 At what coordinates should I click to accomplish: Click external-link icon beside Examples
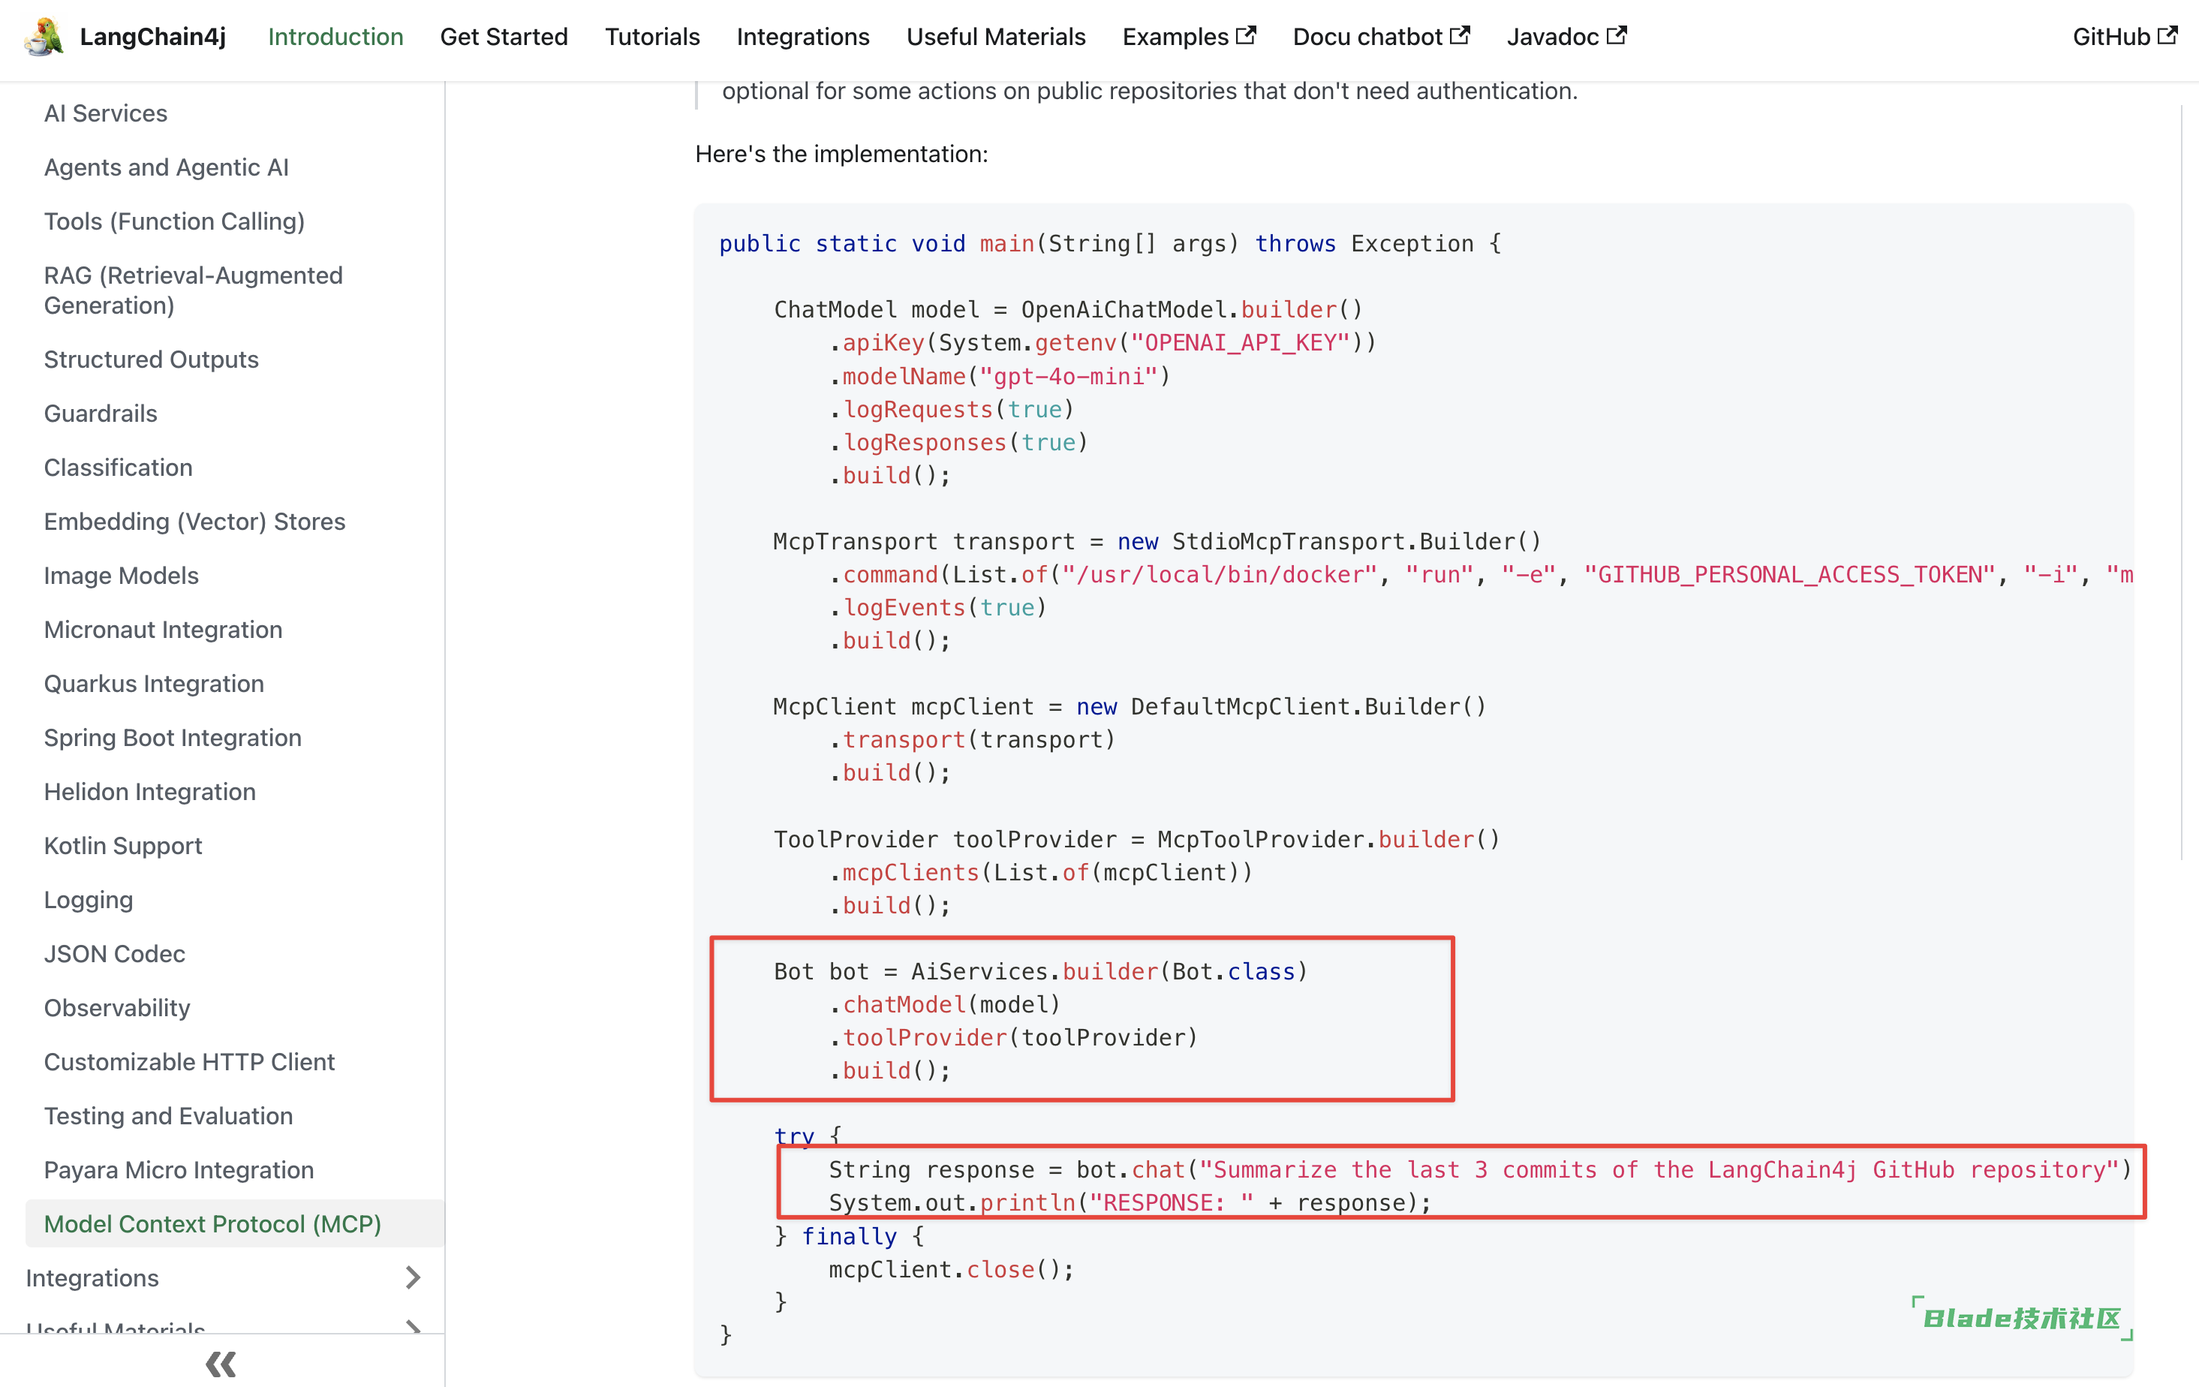point(1246,35)
